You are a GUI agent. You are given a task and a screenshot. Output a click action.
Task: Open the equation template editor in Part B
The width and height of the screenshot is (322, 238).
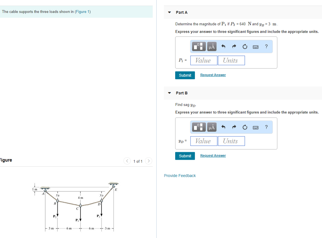pos(198,127)
